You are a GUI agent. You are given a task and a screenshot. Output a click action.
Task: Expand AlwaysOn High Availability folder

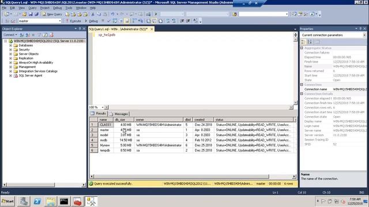click(x=10, y=63)
